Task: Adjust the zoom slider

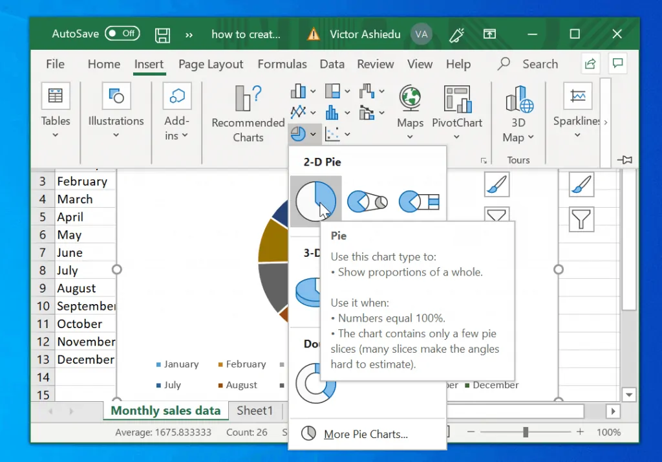Action: pos(526,432)
